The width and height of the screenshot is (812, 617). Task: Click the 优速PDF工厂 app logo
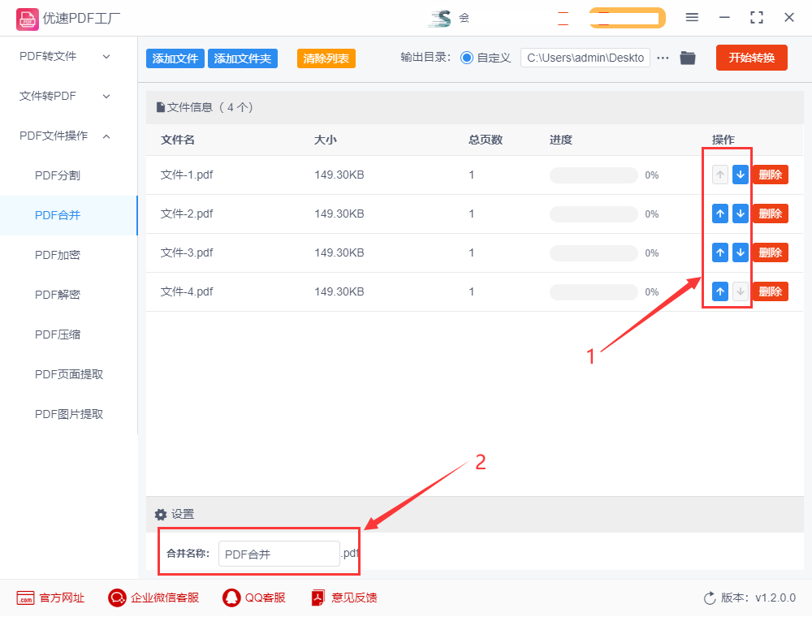pyautogui.click(x=27, y=19)
